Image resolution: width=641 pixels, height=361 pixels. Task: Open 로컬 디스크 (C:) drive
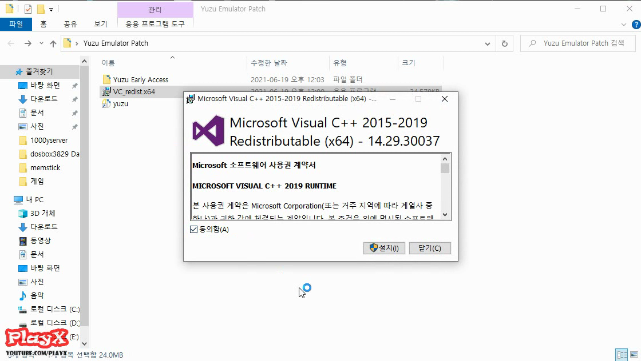[54, 309]
